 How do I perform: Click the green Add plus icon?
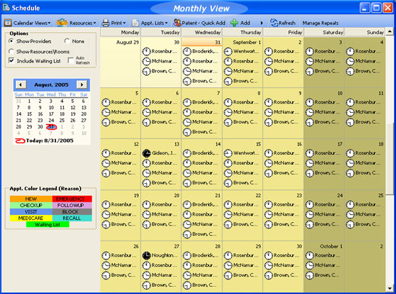234,23
